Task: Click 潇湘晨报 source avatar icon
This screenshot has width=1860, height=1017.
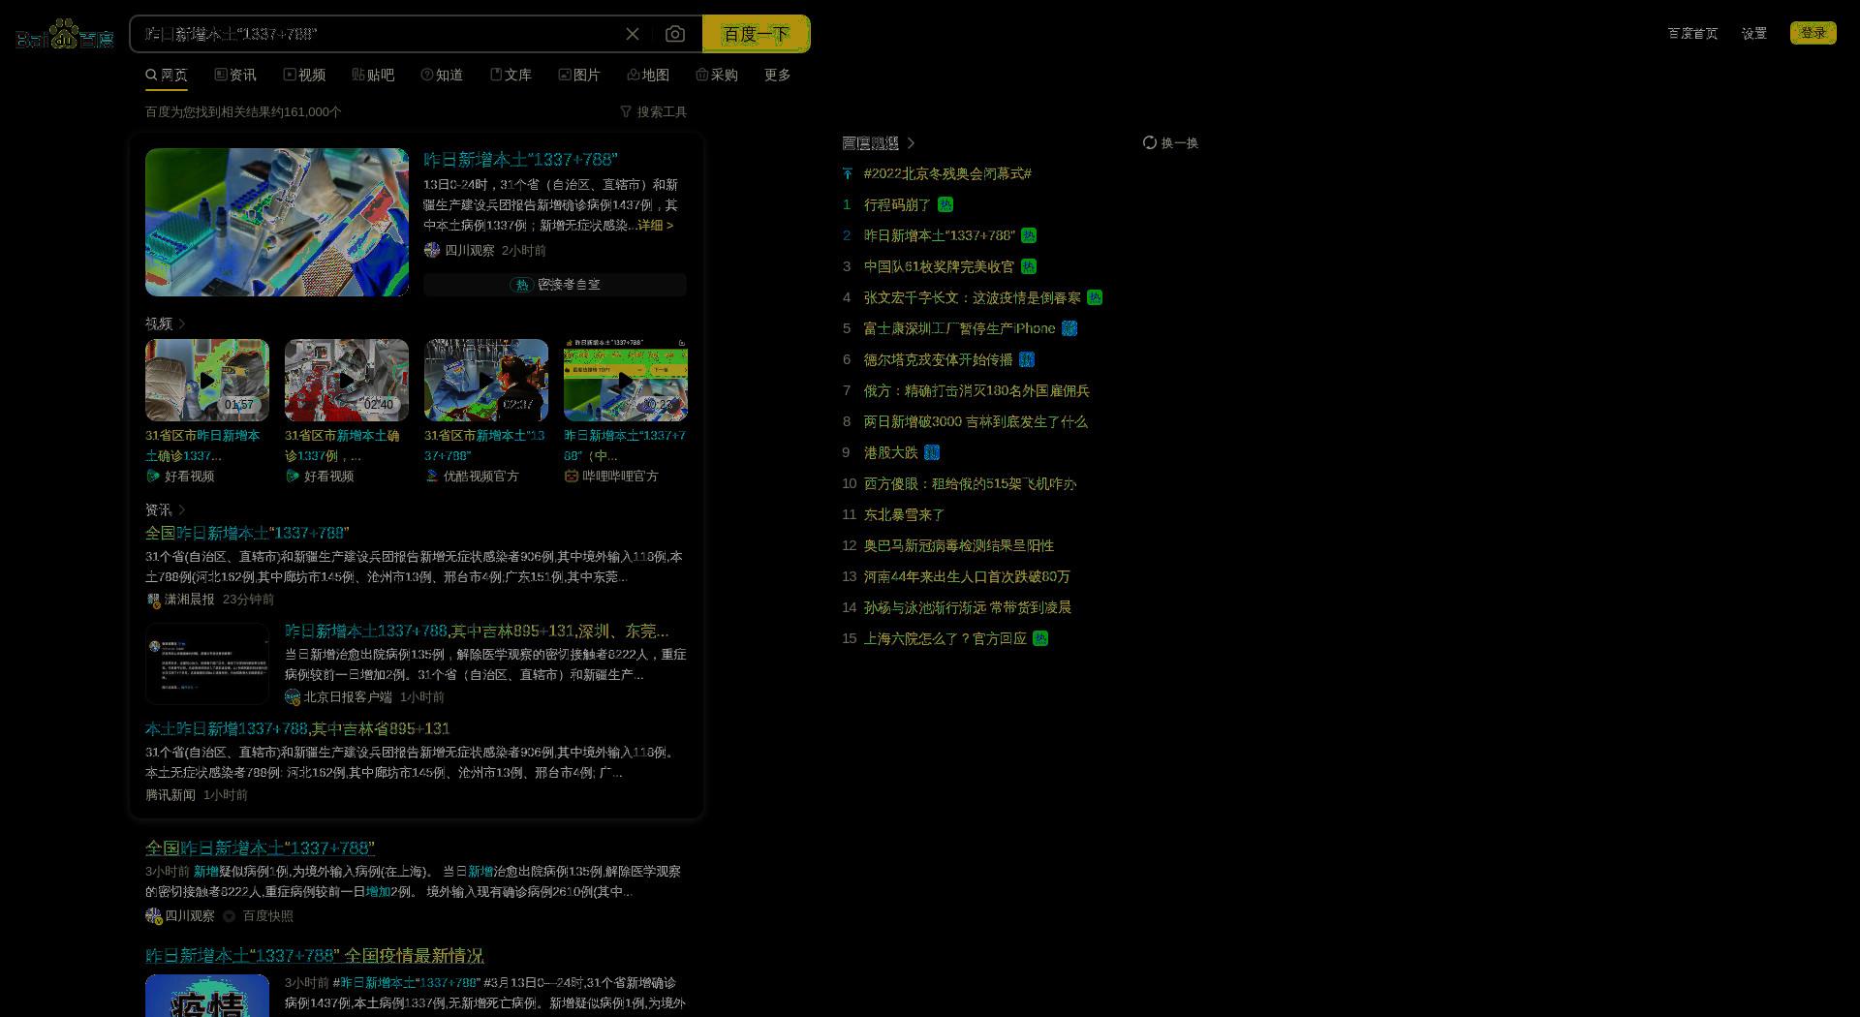Action: tap(153, 600)
